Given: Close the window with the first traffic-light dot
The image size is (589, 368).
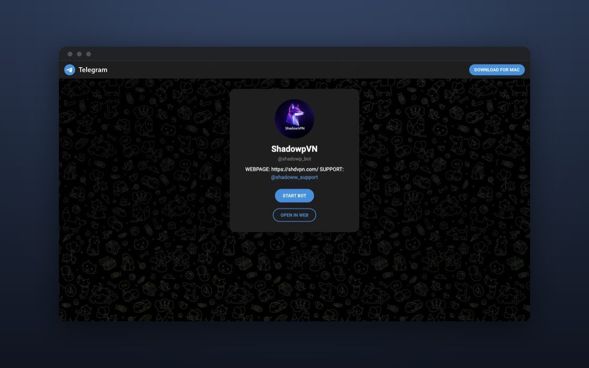Looking at the screenshot, I should tap(70, 54).
